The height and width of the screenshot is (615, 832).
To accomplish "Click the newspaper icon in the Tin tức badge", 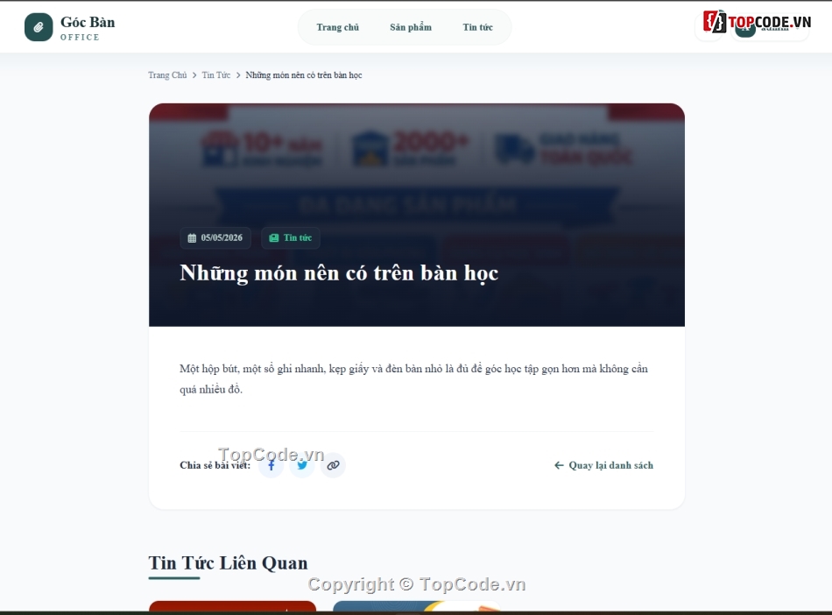I will click(x=274, y=237).
